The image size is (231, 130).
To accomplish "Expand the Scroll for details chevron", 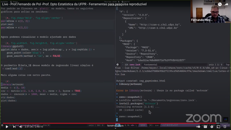I will 116,128.
